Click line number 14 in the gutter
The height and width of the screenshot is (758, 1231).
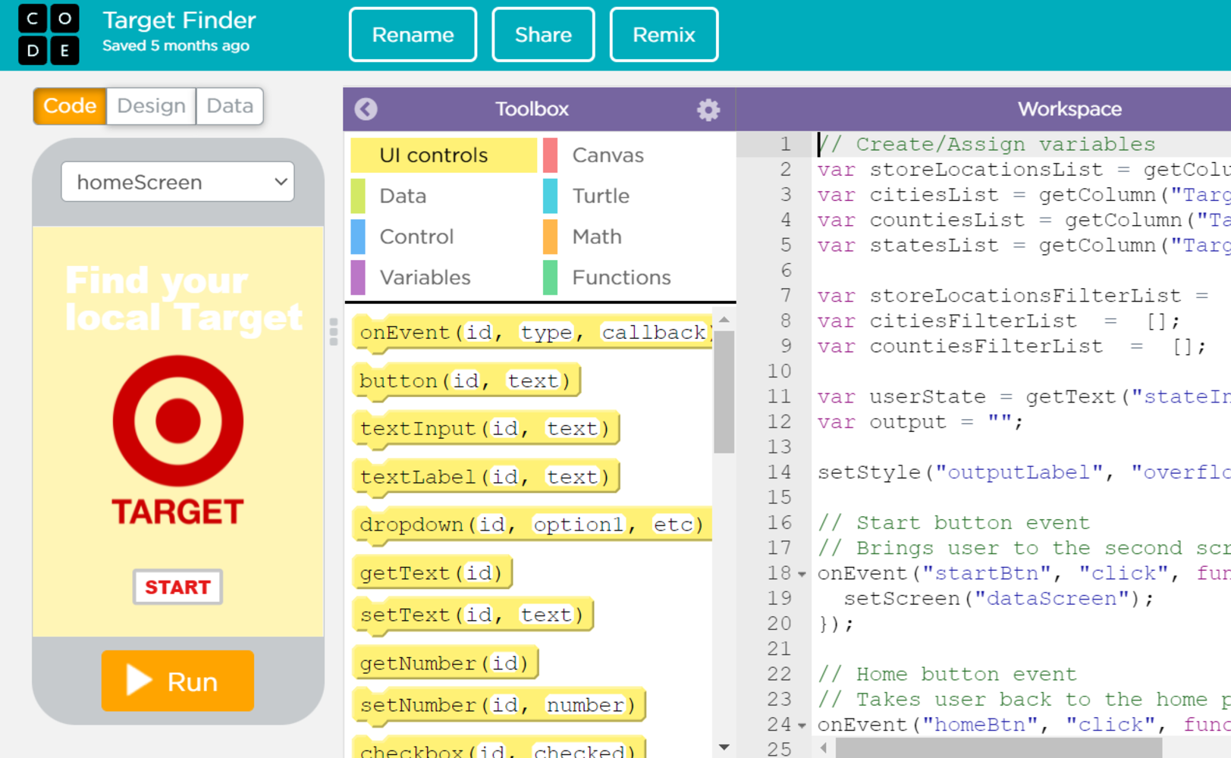point(779,472)
